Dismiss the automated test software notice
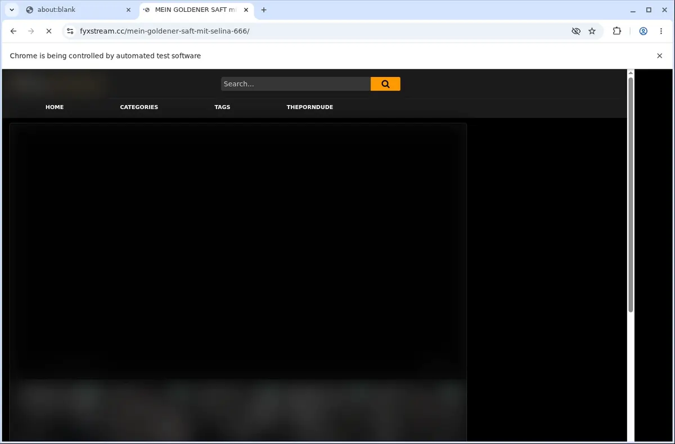The height and width of the screenshot is (444, 675). (x=660, y=56)
